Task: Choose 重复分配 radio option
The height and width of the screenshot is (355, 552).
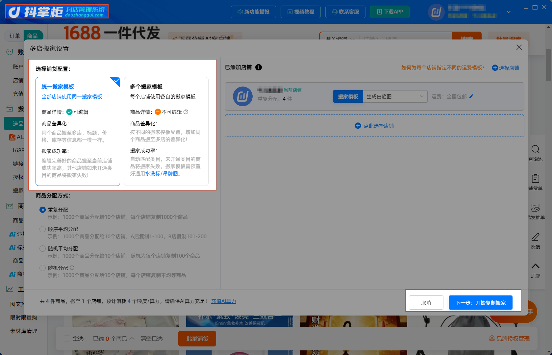Action: pyautogui.click(x=42, y=210)
